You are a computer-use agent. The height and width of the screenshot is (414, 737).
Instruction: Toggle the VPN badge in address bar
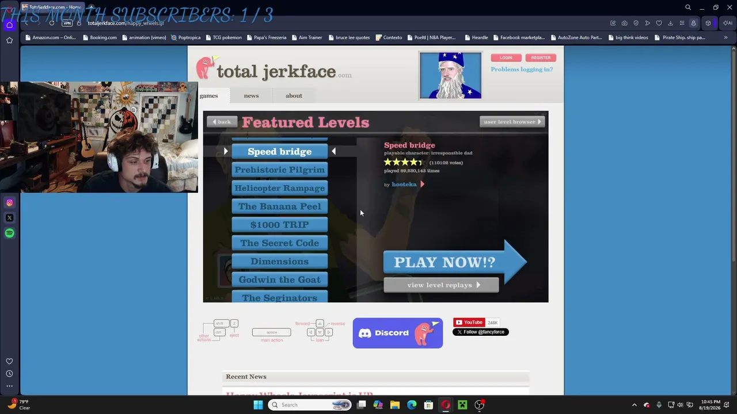point(67,23)
